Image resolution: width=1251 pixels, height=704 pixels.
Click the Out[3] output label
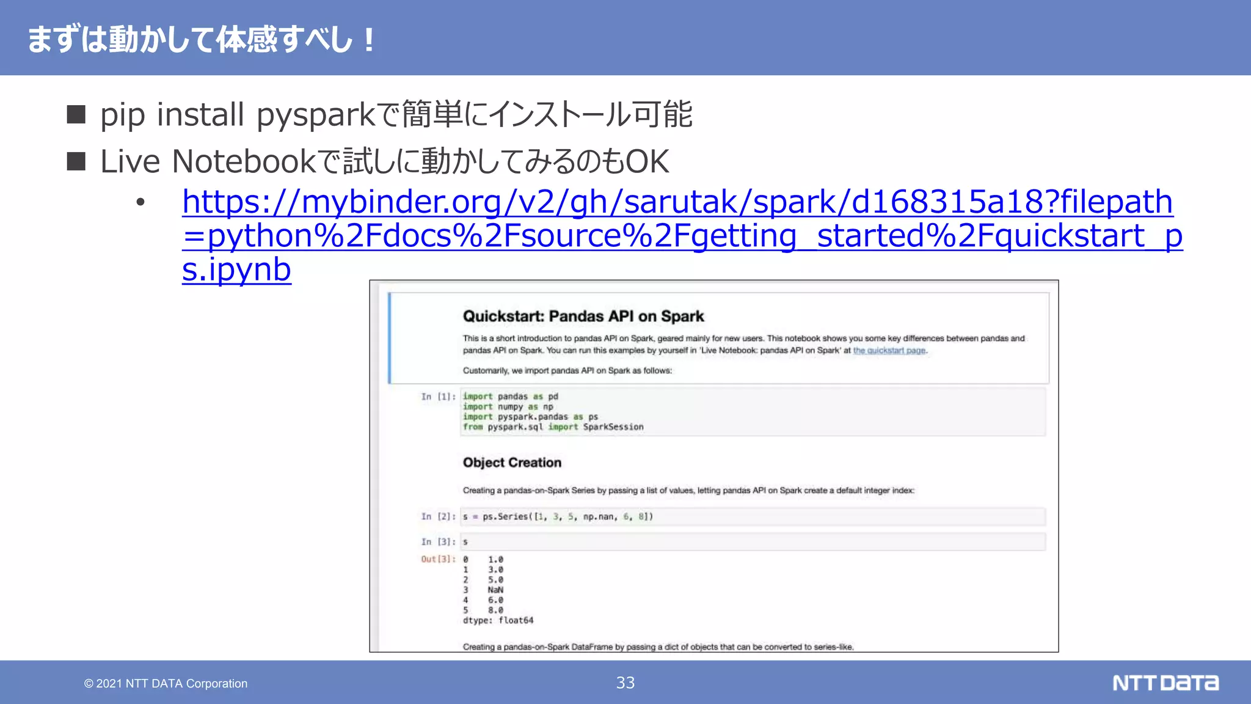point(437,559)
